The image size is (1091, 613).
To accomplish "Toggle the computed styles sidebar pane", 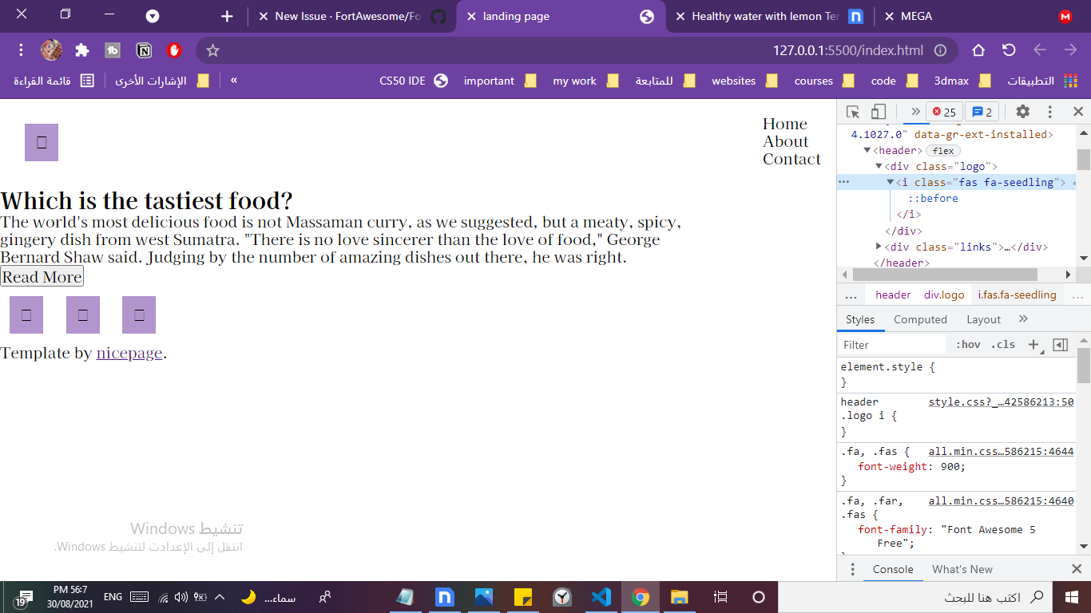I will click(x=1061, y=345).
